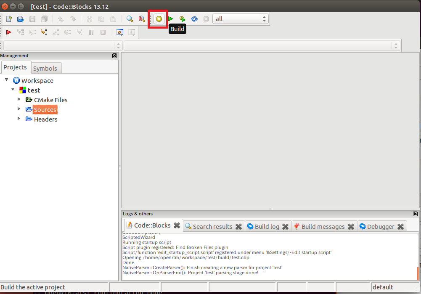Open Find with the magnifier icon
Screen dimensions: 421x294
(x=130, y=19)
